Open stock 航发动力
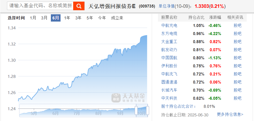 click(169, 50)
